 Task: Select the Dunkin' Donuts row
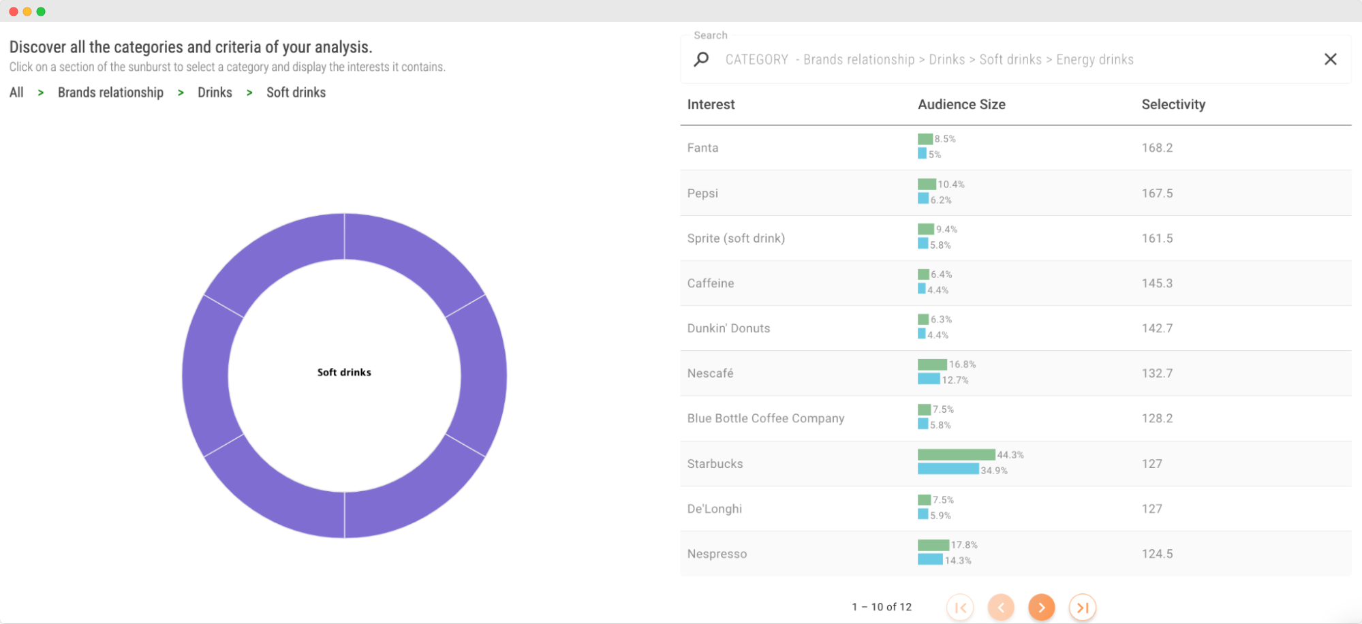coord(1015,328)
